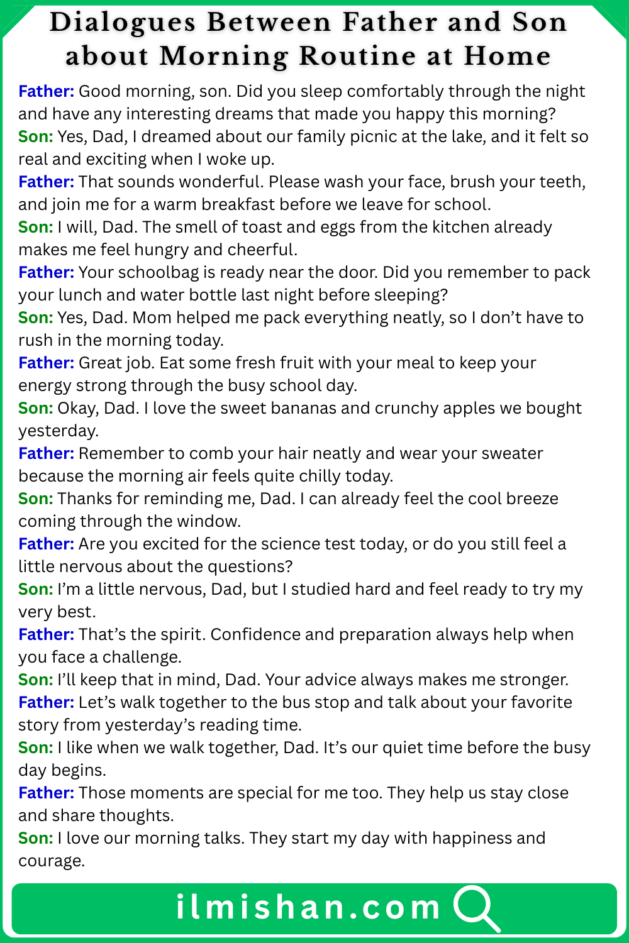629x943 pixels.
Task: Open the ilmishan.com website link
Action: pos(308,907)
